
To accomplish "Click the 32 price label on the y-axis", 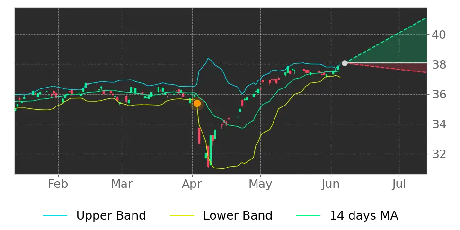I will 439,154.
